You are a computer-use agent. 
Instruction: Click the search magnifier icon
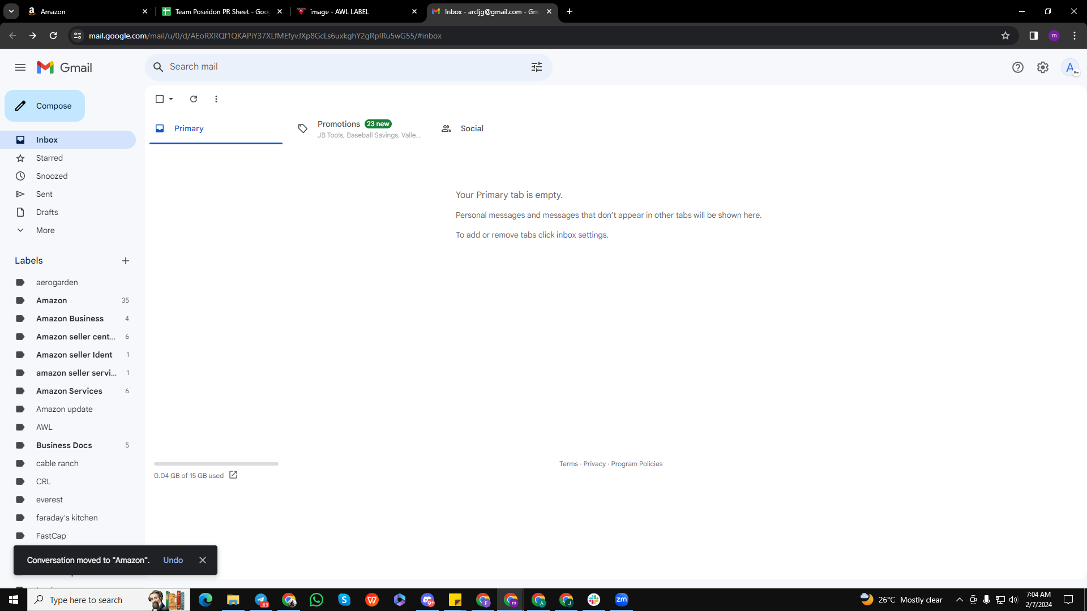[159, 67]
